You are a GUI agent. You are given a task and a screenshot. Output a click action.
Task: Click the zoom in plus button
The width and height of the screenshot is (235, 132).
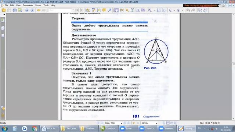pos(178,10)
